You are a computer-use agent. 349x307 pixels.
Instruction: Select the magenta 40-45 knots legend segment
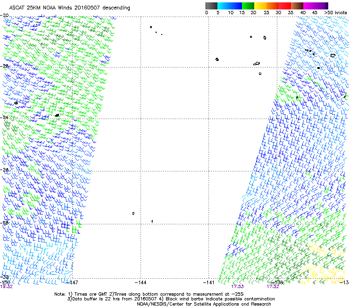click(309, 6)
